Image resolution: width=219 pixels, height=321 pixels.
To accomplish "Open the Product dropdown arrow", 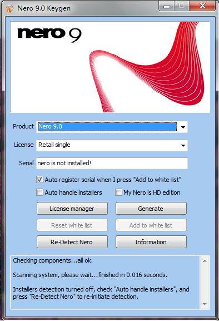I will tap(183, 127).
